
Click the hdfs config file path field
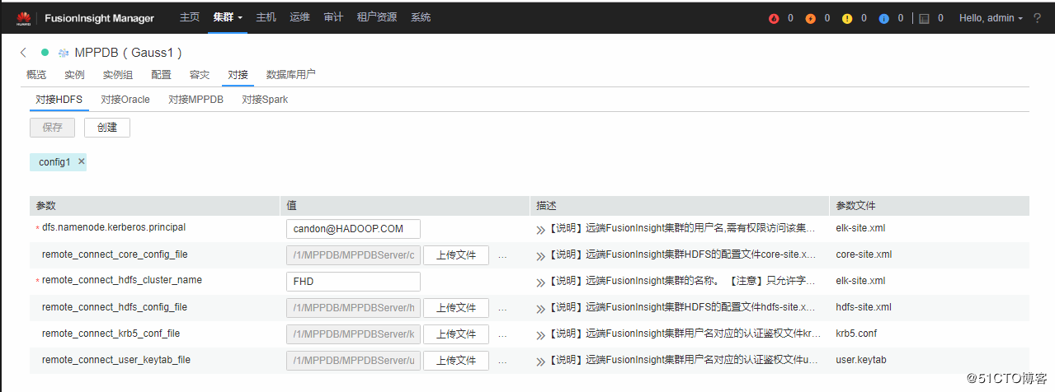[x=353, y=308]
